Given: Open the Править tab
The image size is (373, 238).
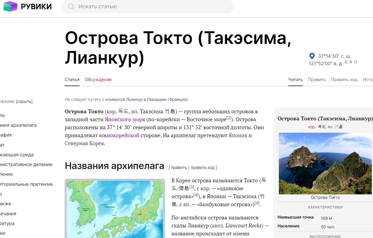Looking at the screenshot, I should pyautogui.click(x=317, y=80).
